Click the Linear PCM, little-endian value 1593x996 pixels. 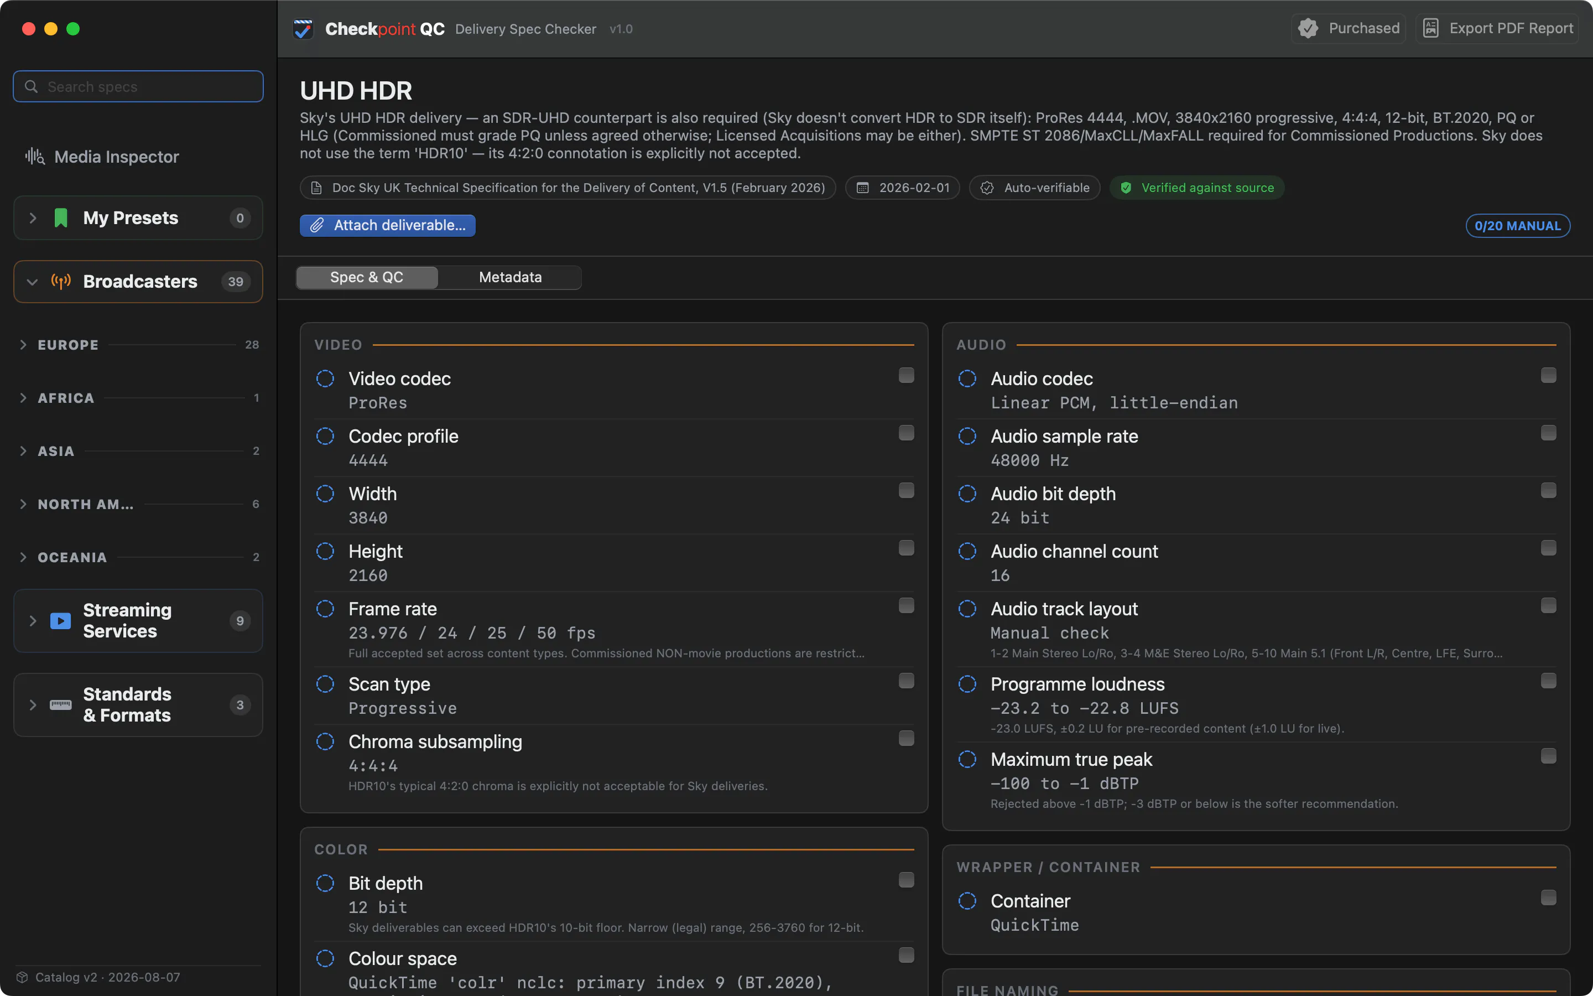pyautogui.click(x=1115, y=403)
